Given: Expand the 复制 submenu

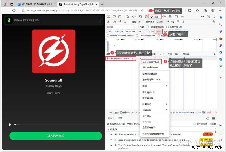Looking at the screenshot, I should [x=155, y=86].
